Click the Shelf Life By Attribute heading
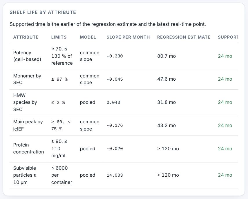This screenshot has width=248, height=199. [x=43, y=12]
